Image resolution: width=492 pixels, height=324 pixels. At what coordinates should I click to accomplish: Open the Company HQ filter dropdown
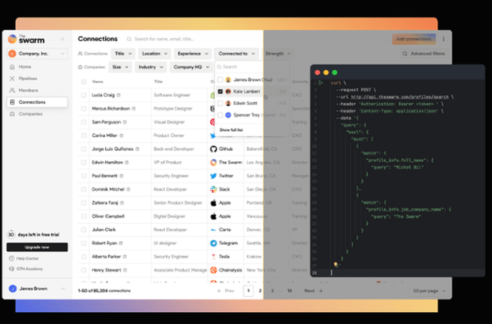click(191, 67)
